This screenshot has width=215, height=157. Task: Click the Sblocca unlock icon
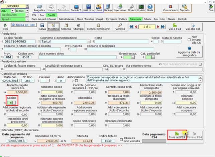click(x=66, y=27)
